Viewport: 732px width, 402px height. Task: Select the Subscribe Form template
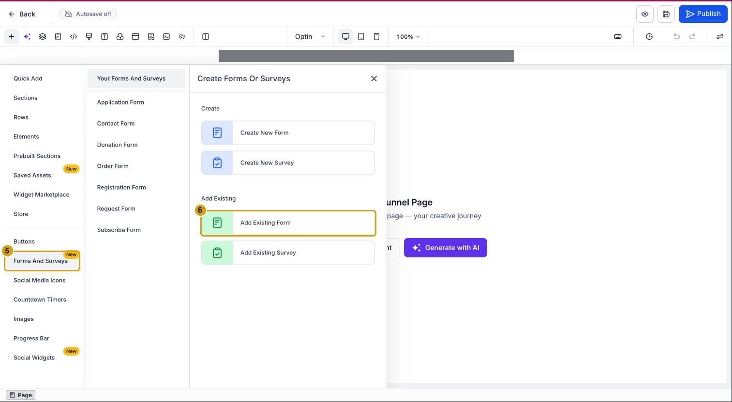pyautogui.click(x=119, y=230)
